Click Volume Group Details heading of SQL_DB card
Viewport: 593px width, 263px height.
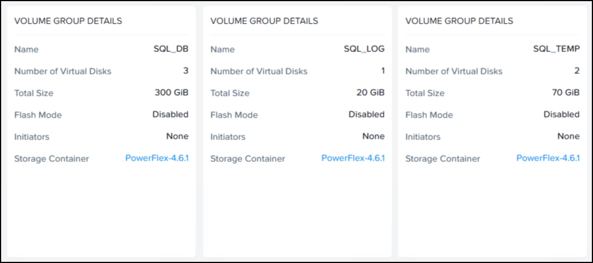[68, 21]
